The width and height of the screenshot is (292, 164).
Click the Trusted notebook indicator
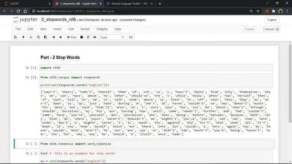tap(249, 29)
